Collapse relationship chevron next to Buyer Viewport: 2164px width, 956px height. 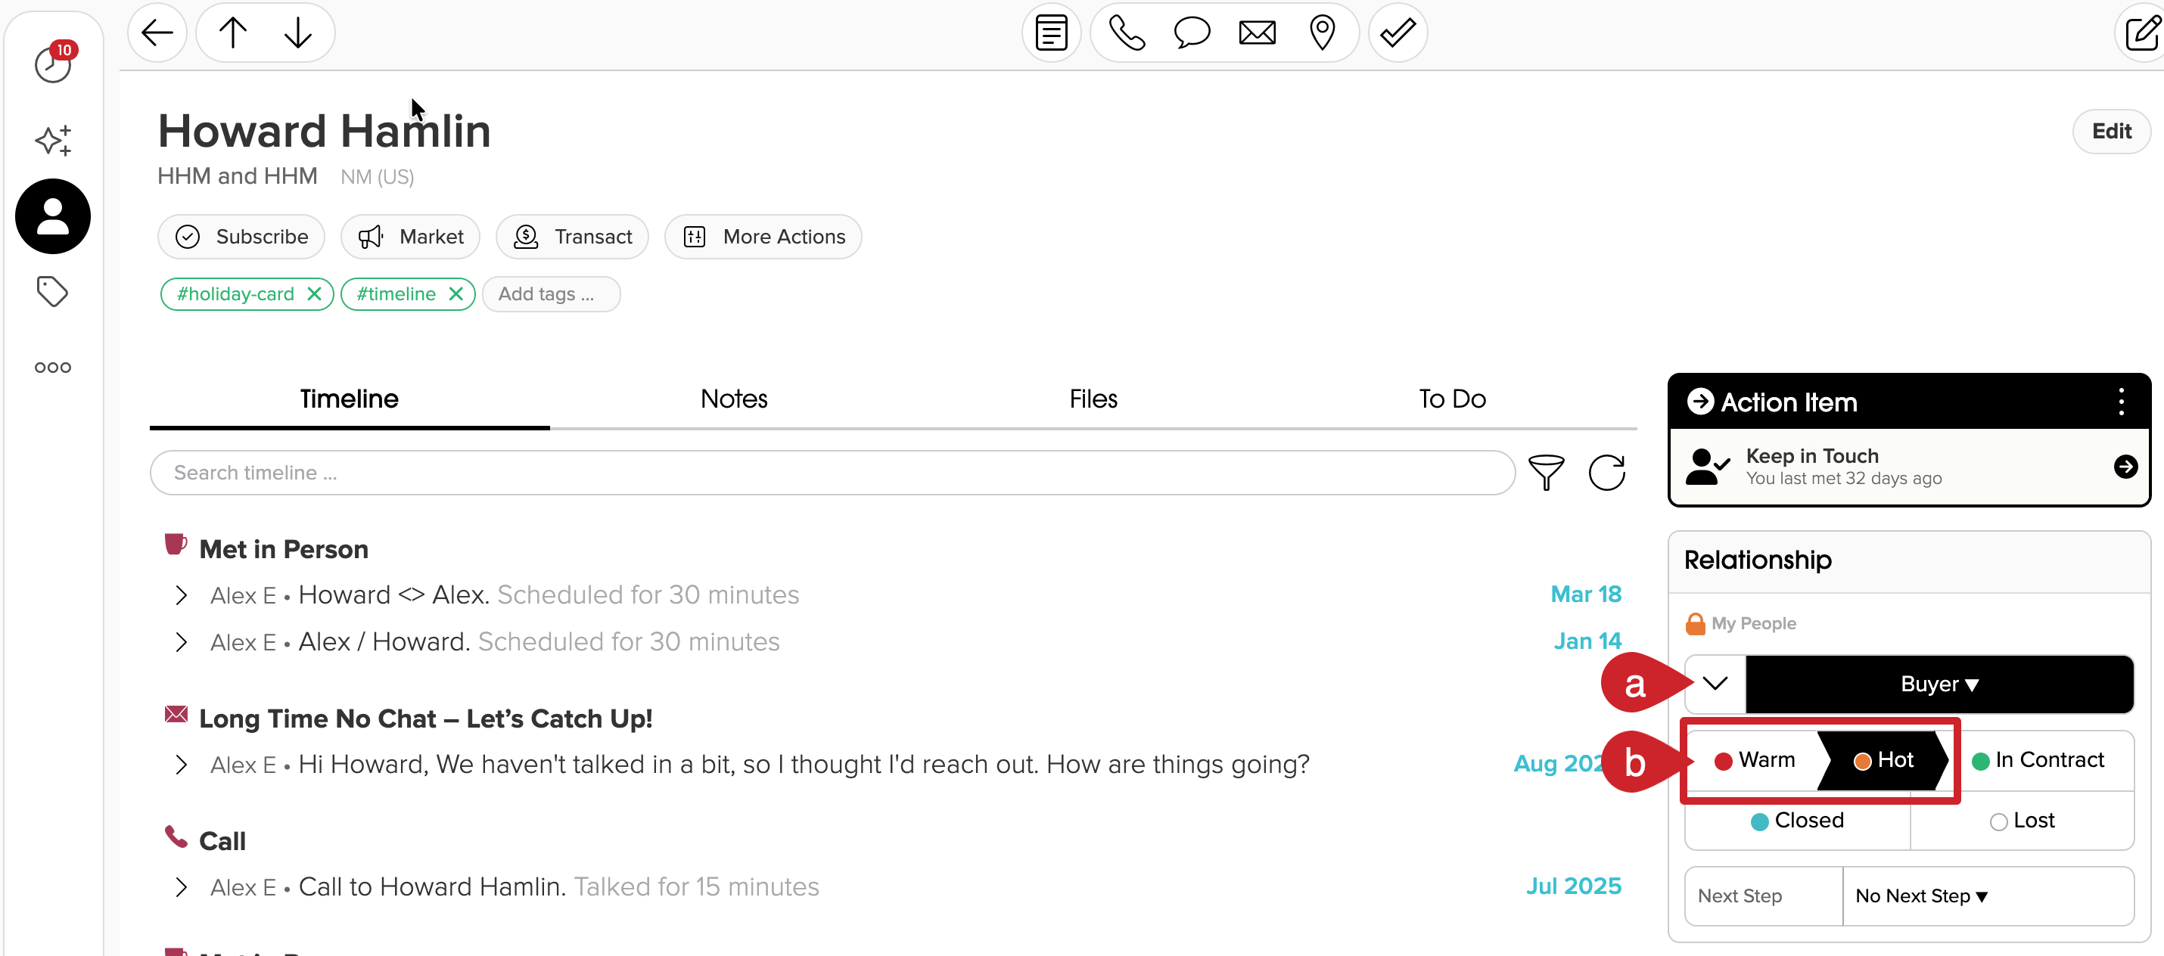[1715, 684]
